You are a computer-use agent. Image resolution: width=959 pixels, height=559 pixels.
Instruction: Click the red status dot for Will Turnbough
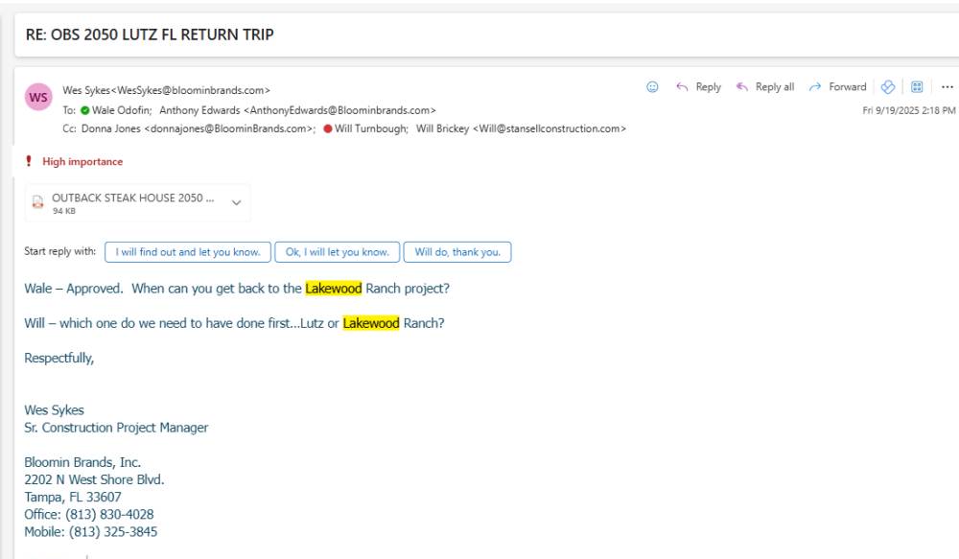(328, 128)
